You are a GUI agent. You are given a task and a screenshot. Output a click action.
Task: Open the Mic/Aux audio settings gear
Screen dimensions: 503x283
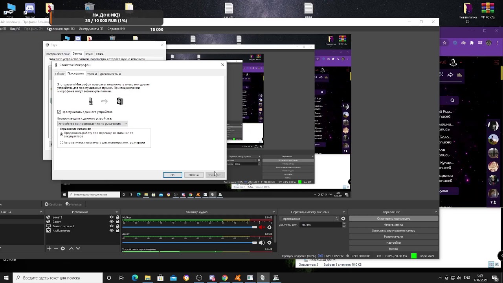(x=269, y=227)
